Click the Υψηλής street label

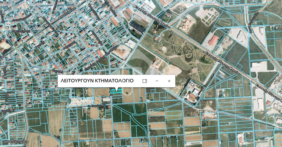(39, 45)
